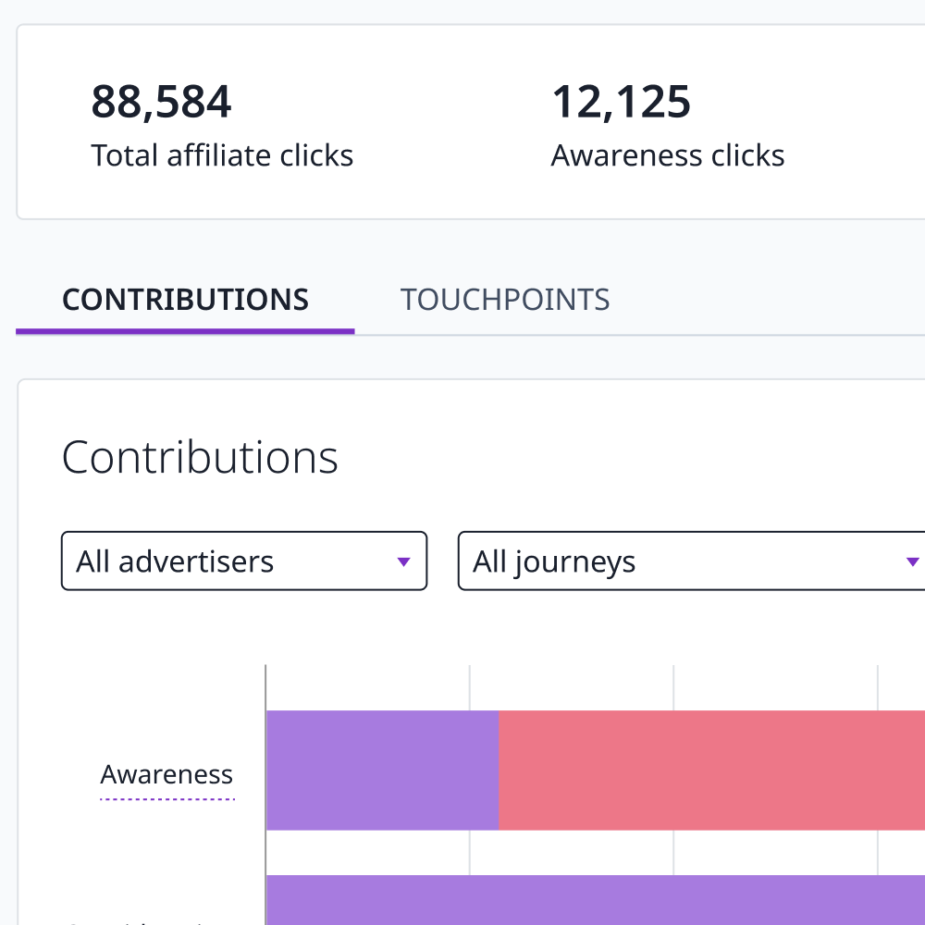Click the Total affiliate clicks label
Screen dimensions: 925x925
click(x=222, y=155)
